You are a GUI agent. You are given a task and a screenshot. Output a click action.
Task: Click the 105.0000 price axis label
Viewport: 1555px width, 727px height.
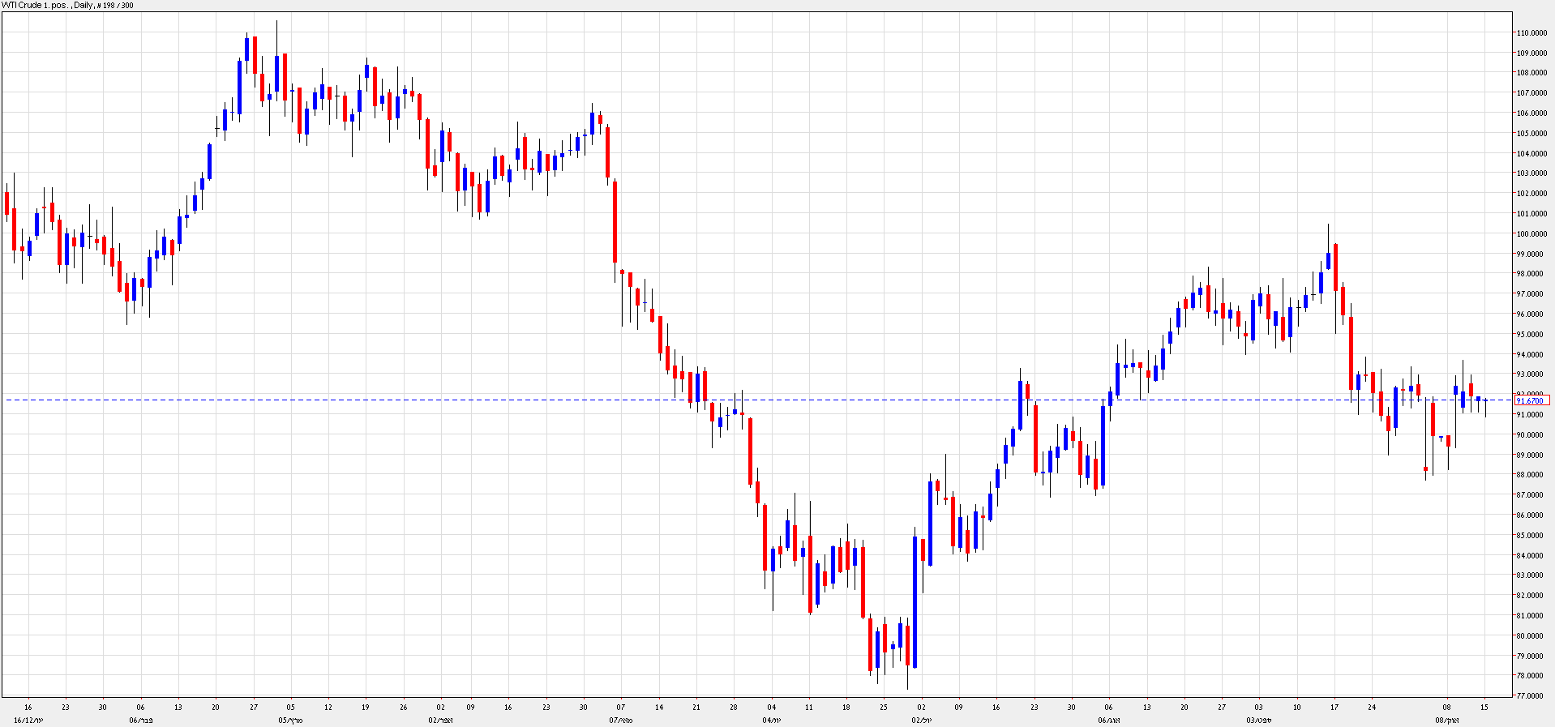coord(1531,134)
